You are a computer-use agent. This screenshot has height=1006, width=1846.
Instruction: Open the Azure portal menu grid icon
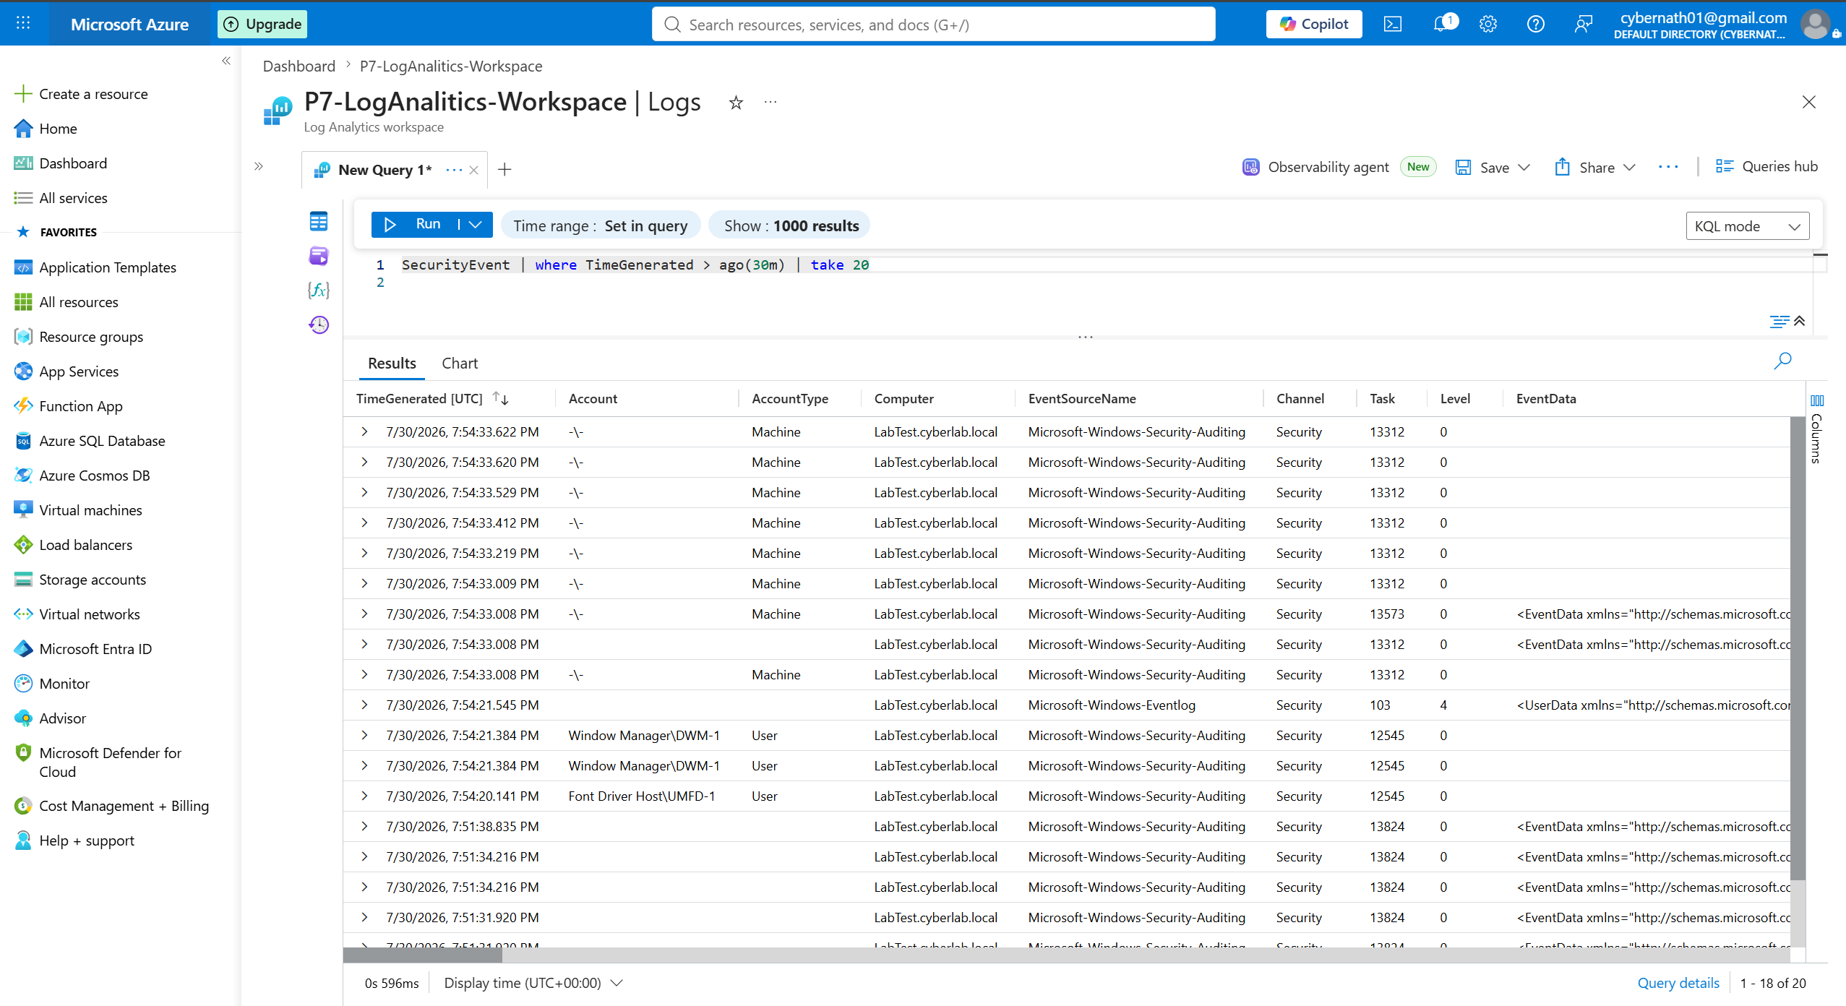coord(23,23)
